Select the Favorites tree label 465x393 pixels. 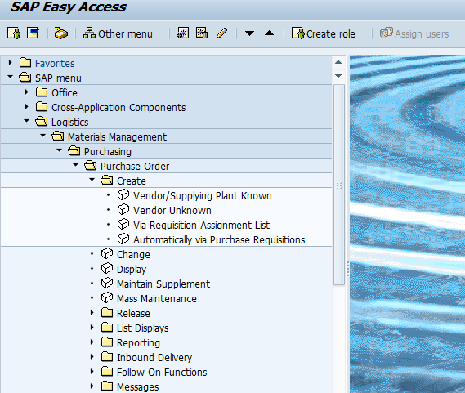coord(55,64)
